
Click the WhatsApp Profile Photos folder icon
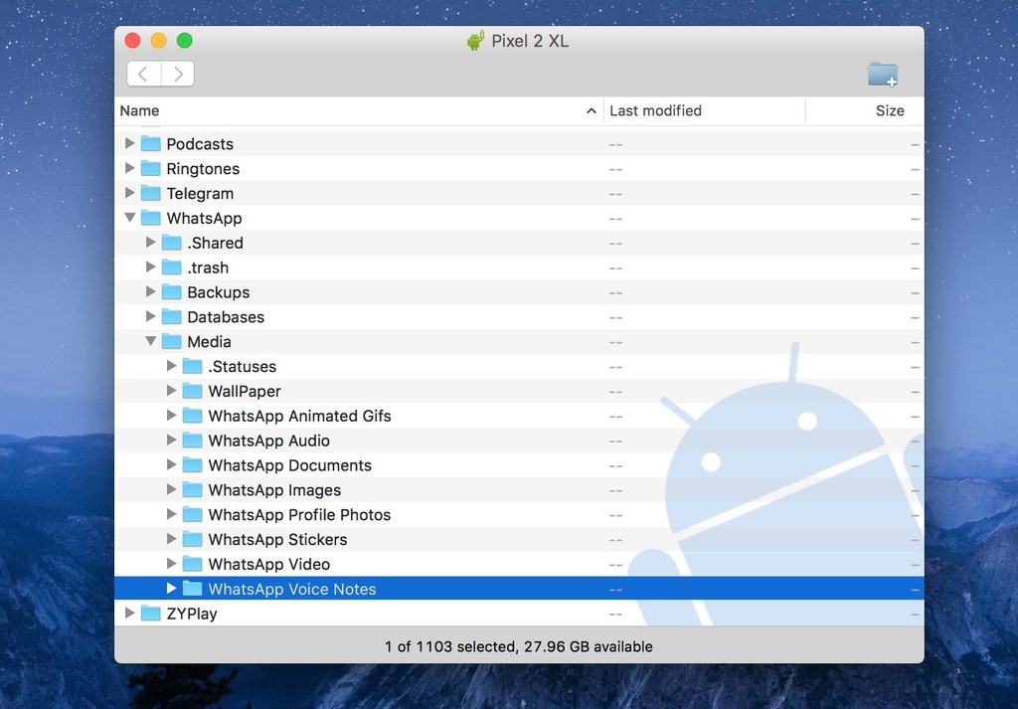click(192, 514)
